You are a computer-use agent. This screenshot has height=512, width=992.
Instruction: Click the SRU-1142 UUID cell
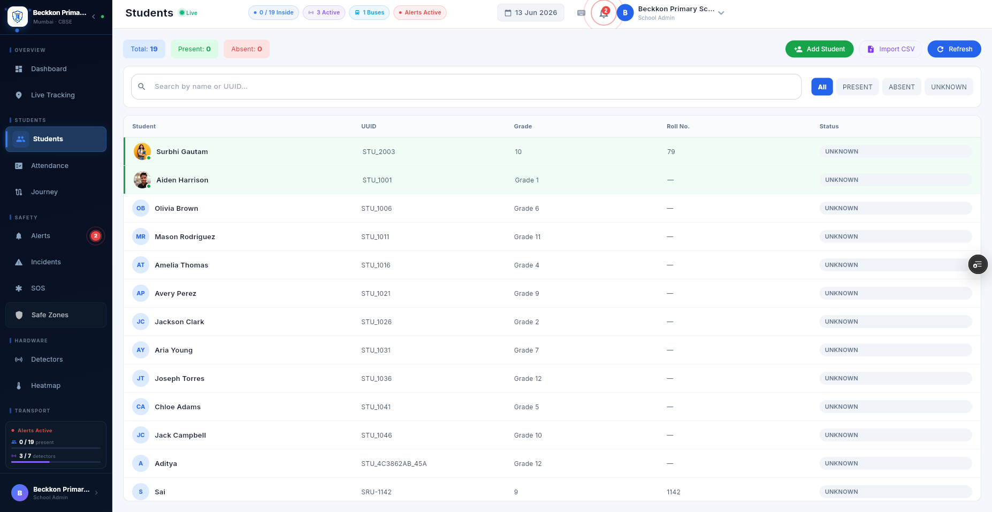point(376,492)
